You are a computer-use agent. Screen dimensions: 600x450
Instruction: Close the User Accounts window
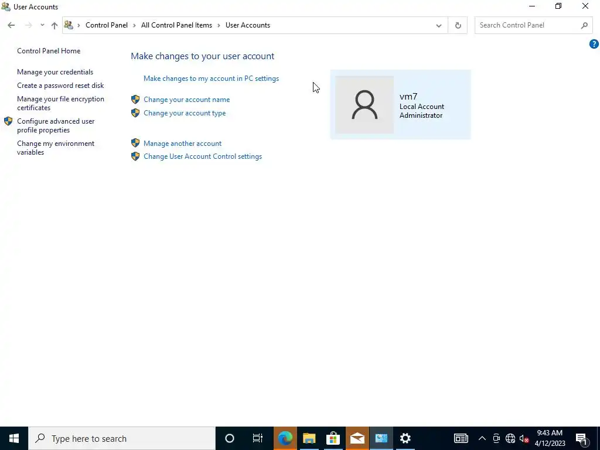[x=585, y=6]
